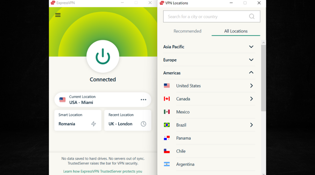Image resolution: width=315 pixels, height=175 pixels.
Task: Connect to recent location UK - London
Action: 127,120
